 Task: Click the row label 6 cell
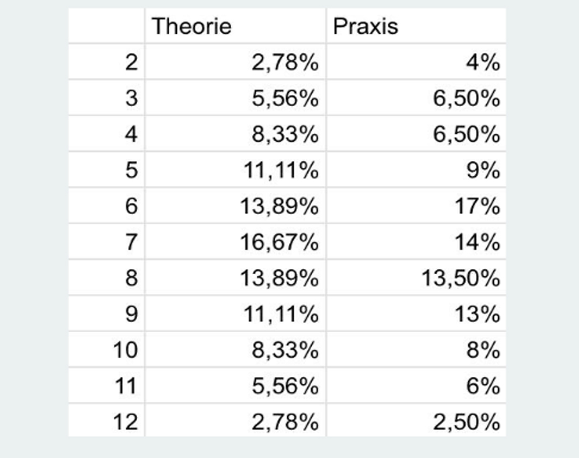[x=106, y=206]
